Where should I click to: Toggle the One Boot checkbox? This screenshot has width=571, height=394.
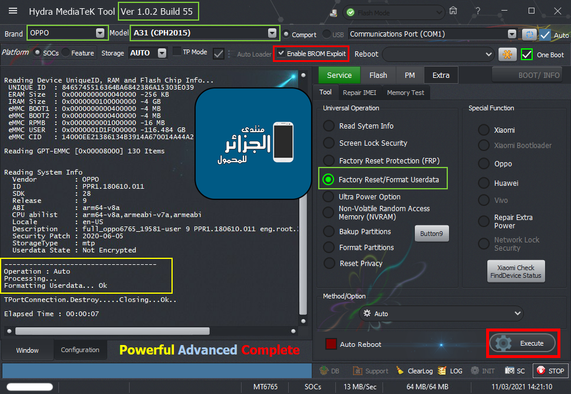point(527,54)
